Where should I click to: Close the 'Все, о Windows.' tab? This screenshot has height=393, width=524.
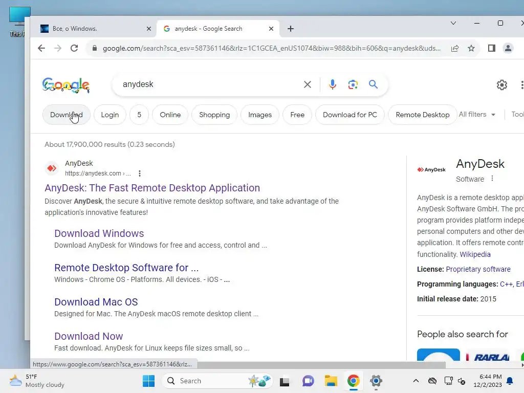149,29
